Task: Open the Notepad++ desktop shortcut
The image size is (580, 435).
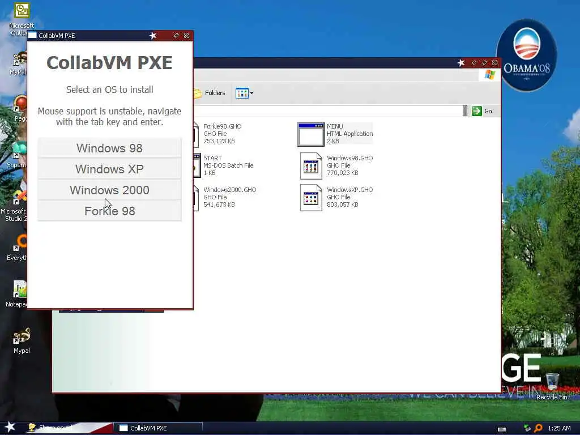Action: [18, 294]
